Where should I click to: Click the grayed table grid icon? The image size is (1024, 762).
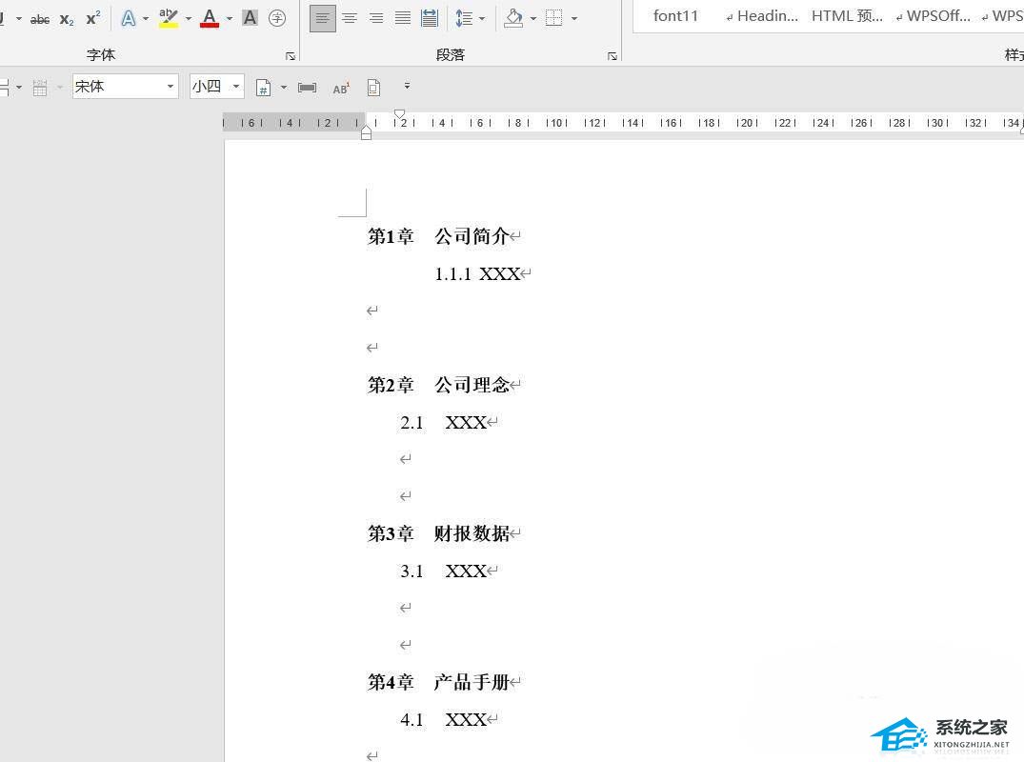click(40, 88)
